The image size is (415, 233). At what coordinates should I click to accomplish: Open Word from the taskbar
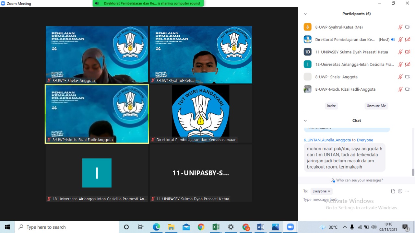coord(260,227)
